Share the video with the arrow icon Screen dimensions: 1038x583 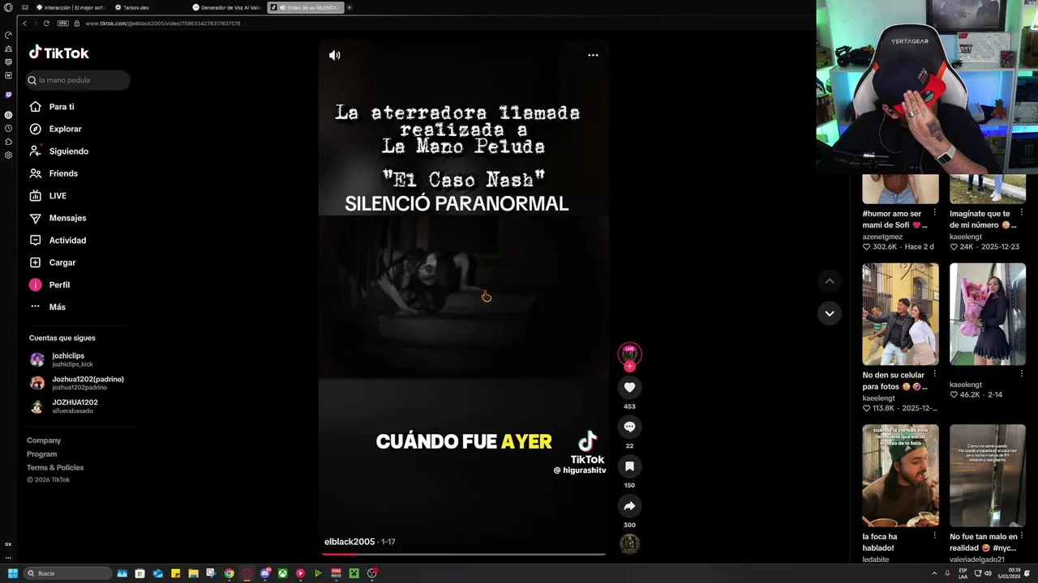(x=629, y=506)
